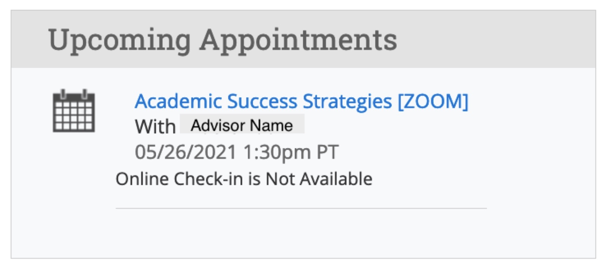Click the horizontal divider below the appointment
This screenshot has height=276, width=616.
coord(301,208)
